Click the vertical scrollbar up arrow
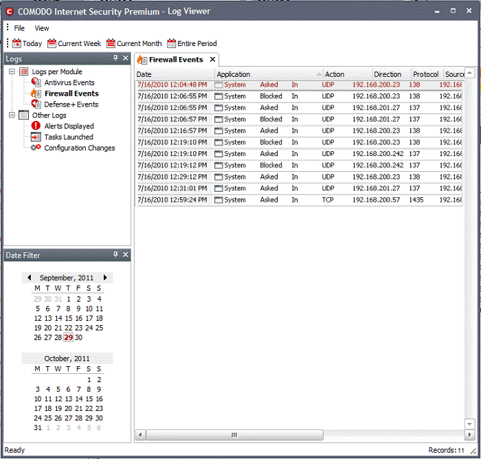481x459 pixels. coord(469,72)
